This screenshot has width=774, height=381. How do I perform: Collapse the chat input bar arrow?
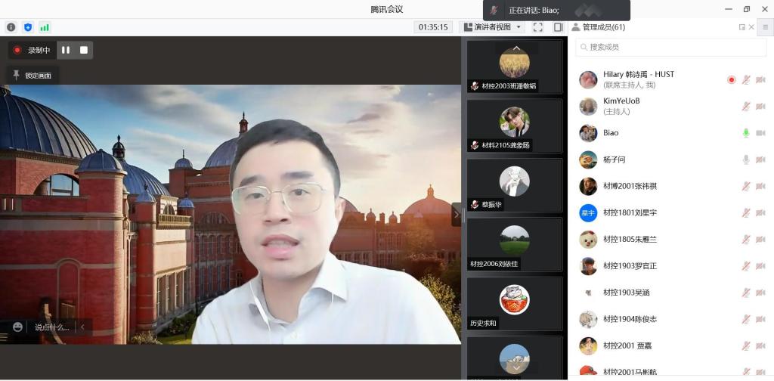point(82,327)
